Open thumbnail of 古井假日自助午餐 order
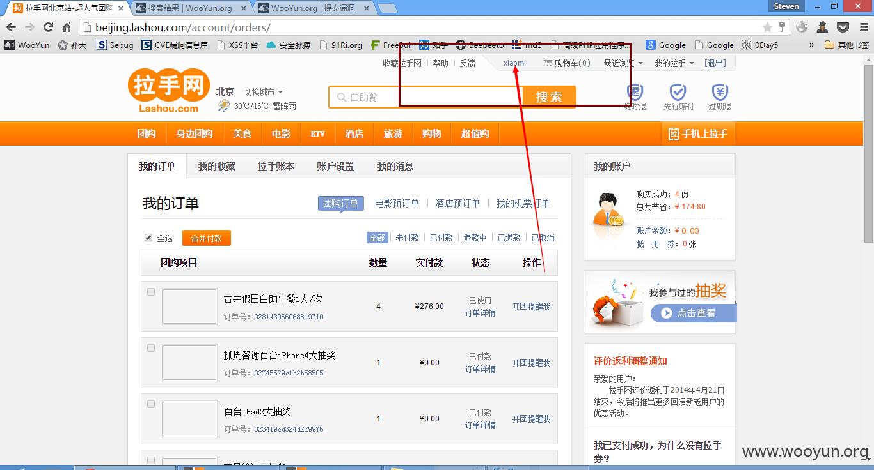 coord(189,307)
